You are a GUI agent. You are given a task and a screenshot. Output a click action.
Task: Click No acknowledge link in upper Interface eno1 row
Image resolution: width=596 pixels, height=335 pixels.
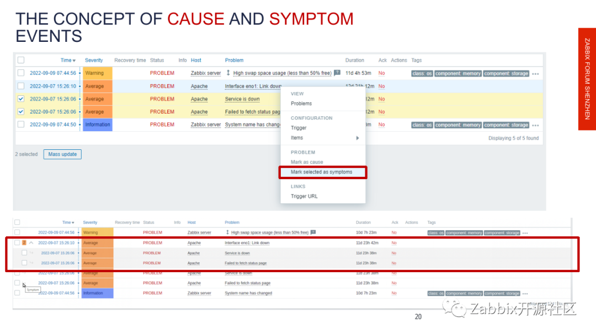coord(382,86)
